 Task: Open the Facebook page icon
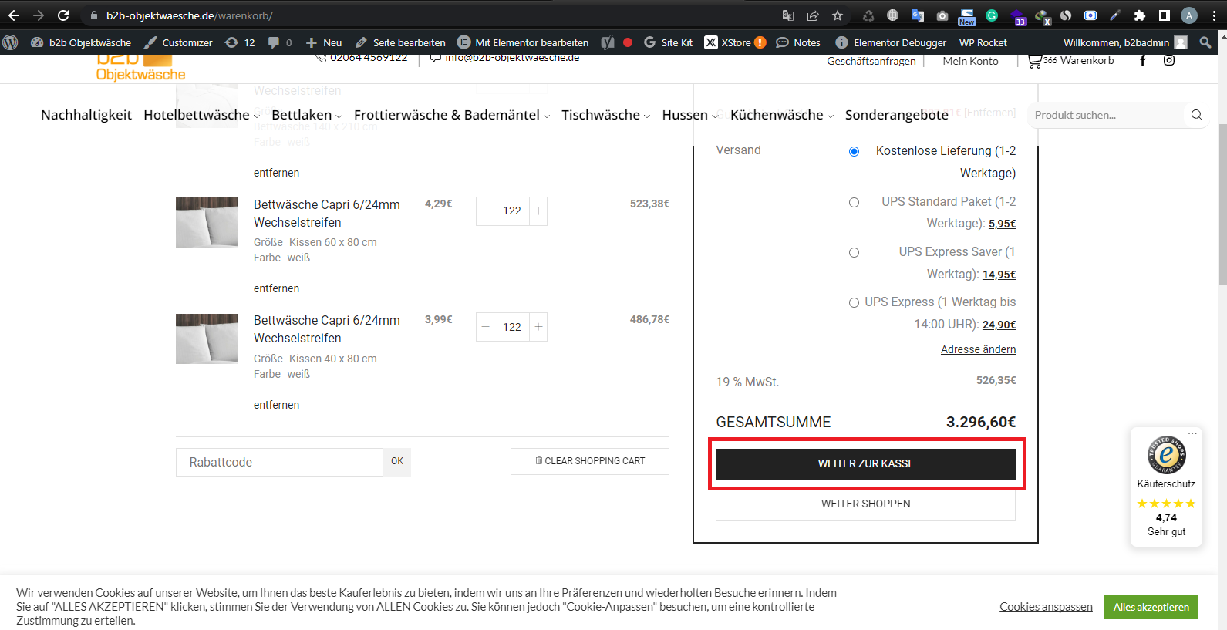(1143, 60)
